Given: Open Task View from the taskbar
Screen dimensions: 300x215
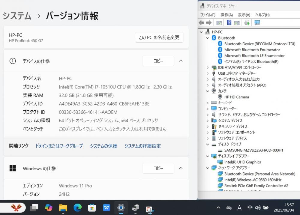Looking at the screenshot, I should (x=34, y=208).
